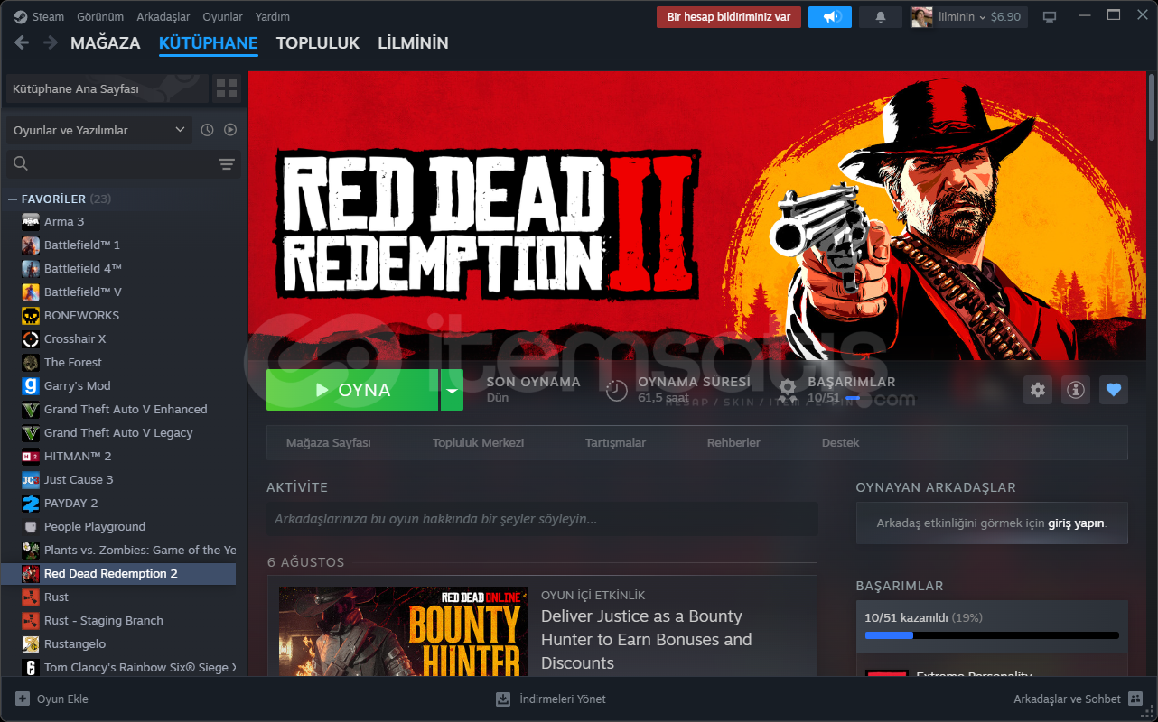Switch to the TOPLULUK tab
Image resolution: width=1158 pixels, height=722 pixels.
(x=318, y=42)
